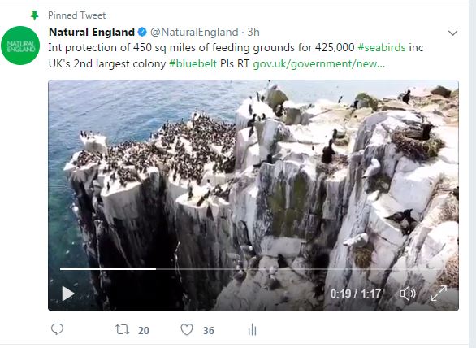The width and height of the screenshot is (476, 348).
Task: Enter fullscreen with the expand arrows icon
Action: (439, 294)
